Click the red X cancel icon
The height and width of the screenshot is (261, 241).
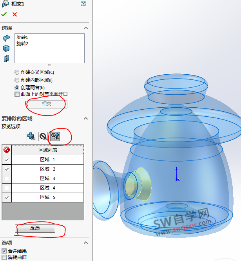[x=15, y=14]
